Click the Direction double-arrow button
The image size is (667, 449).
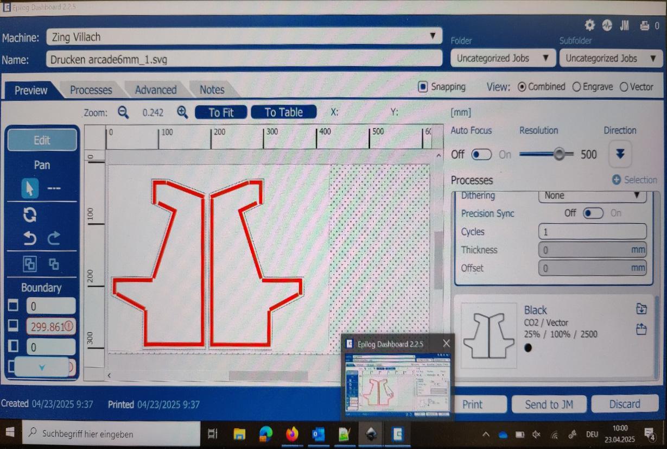tap(619, 154)
